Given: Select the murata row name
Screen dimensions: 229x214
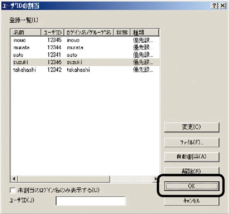Looking at the screenshot, I should point(21,48).
